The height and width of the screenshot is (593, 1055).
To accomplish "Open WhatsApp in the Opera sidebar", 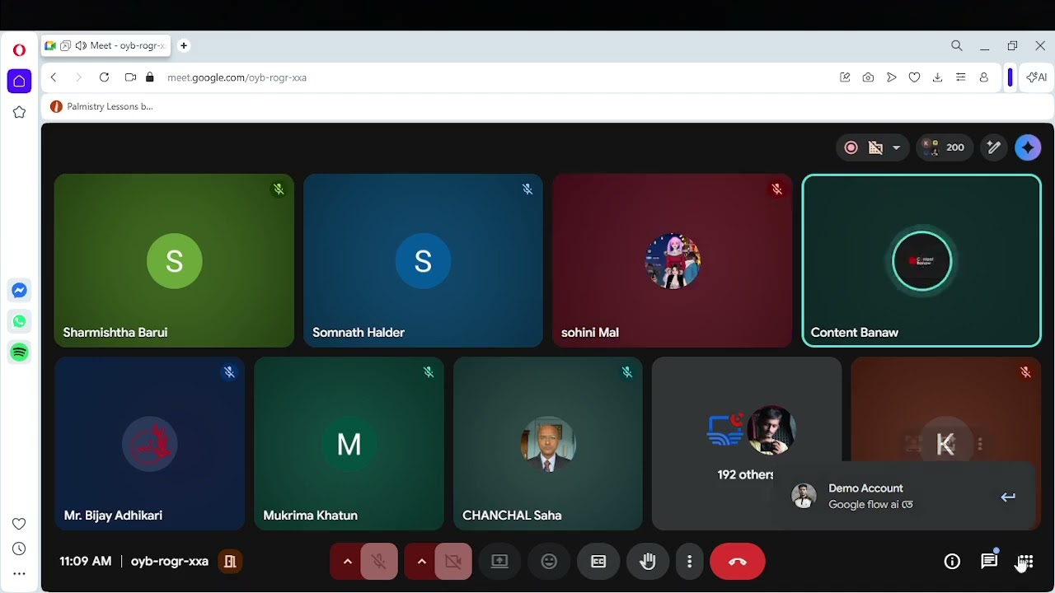I will (x=20, y=321).
